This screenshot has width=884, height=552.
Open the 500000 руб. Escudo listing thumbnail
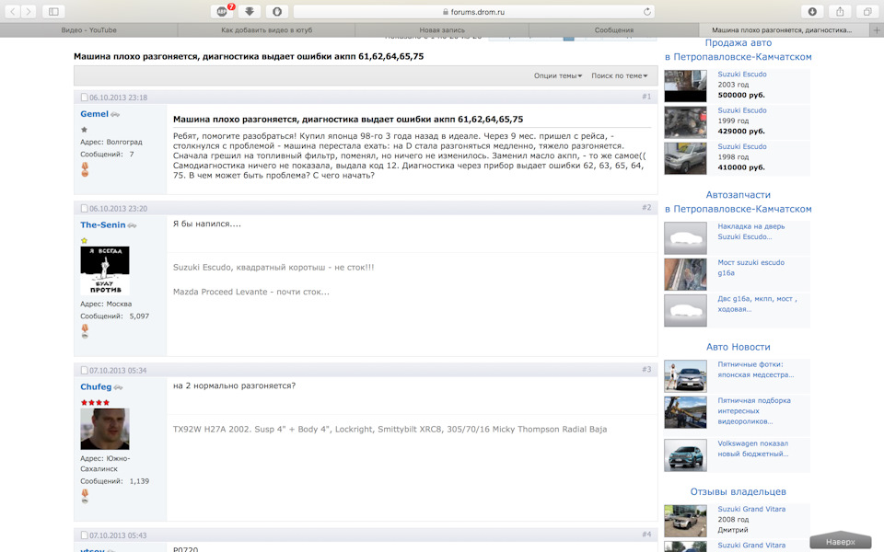click(685, 86)
